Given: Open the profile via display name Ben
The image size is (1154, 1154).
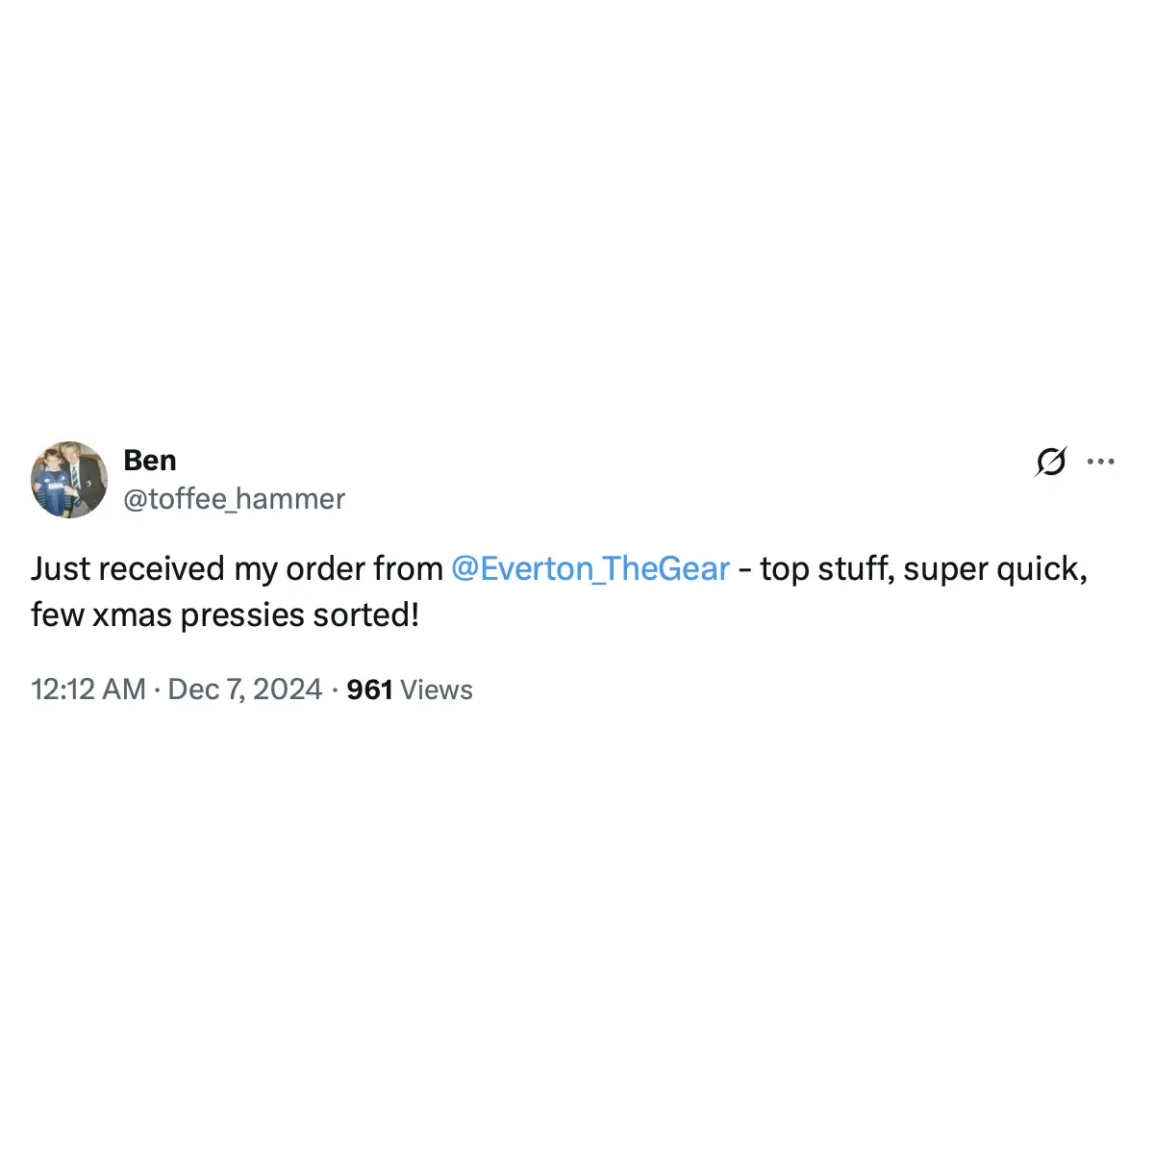Looking at the screenshot, I should click(150, 461).
